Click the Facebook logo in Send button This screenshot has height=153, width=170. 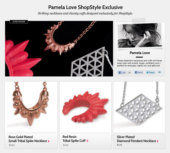coord(136,72)
